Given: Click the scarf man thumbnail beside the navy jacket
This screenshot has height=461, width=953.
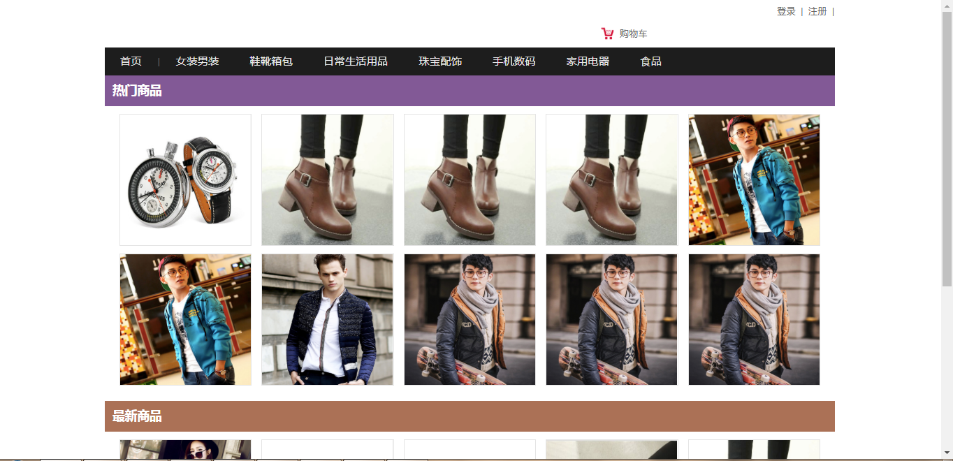Looking at the screenshot, I should 470,320.
